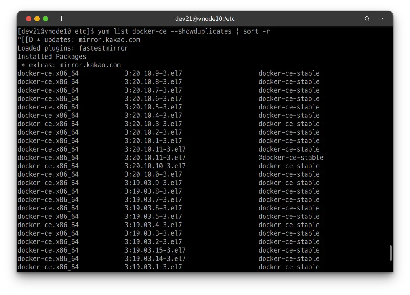Click version 3:19.03.1-3.el7
Image resolution: width=410 pixels, height=295 pixels.
point(153,267)
